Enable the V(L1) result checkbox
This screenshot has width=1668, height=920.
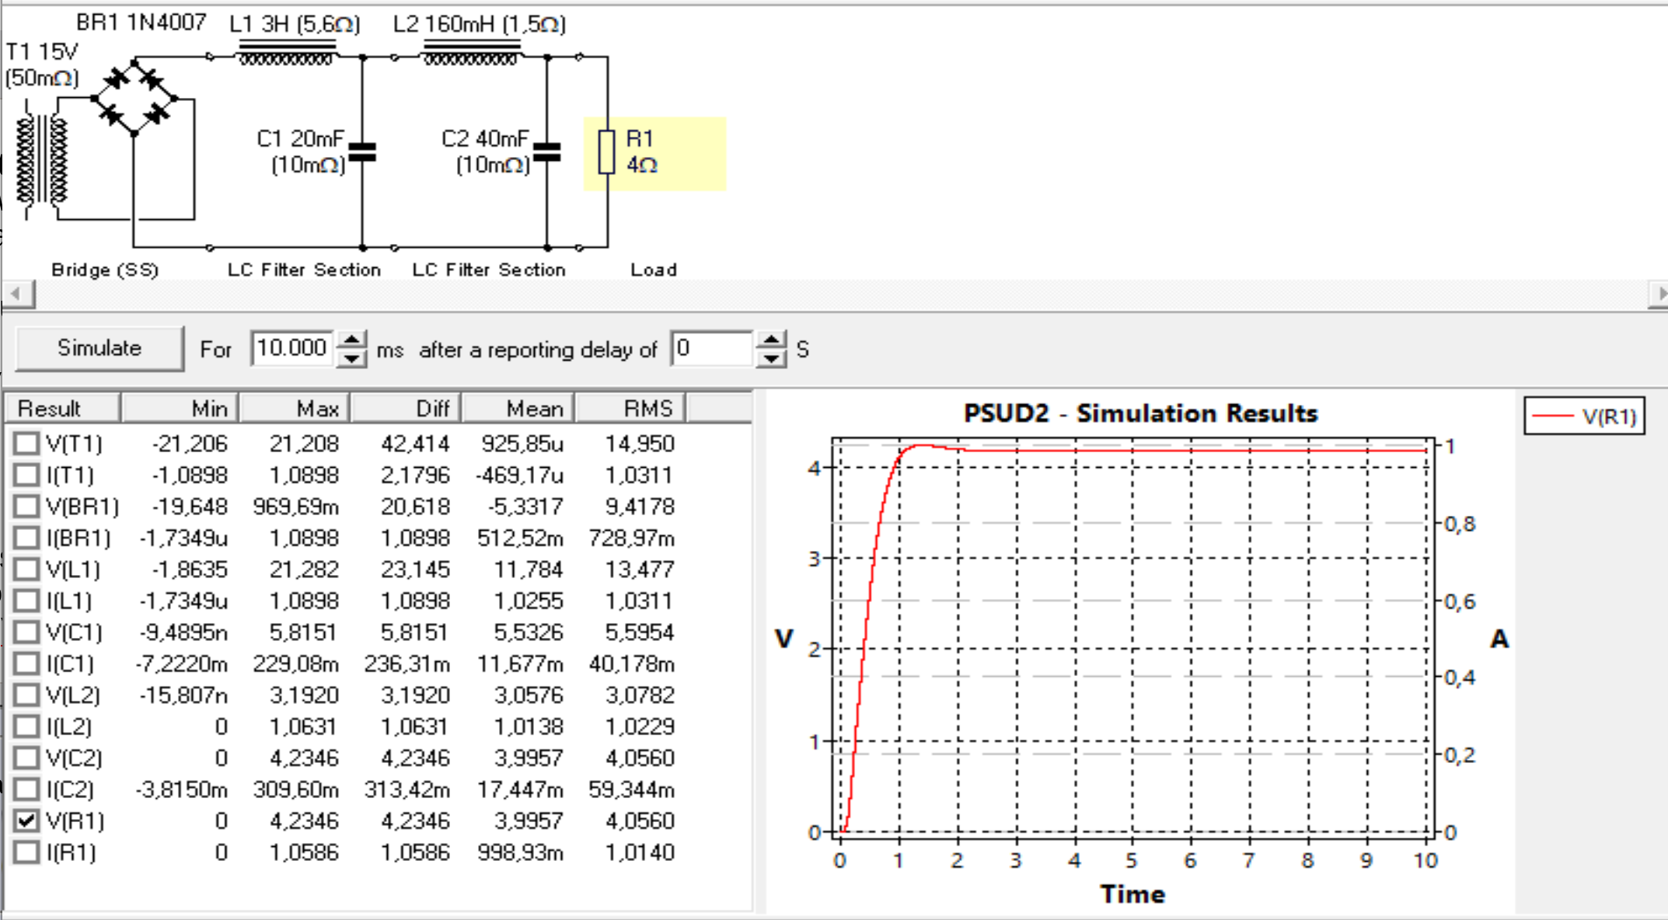coord(26,570)
